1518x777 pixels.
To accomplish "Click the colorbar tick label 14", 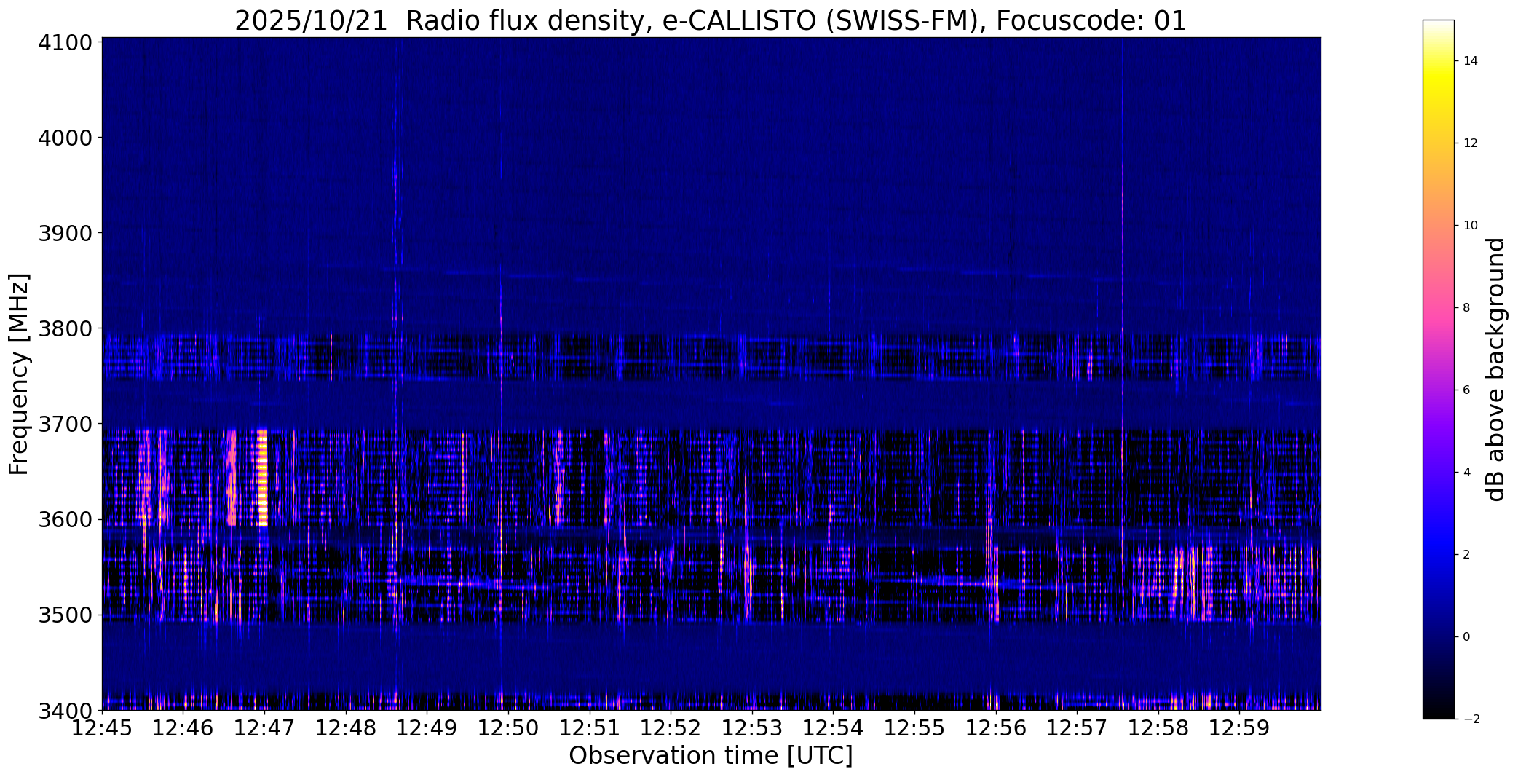I will [1471, 61].
